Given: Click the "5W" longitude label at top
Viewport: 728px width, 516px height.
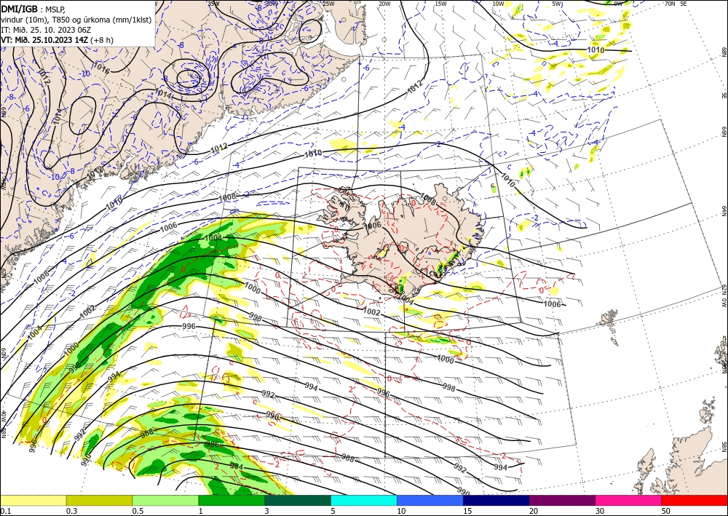Looking at the screenshot, I should 557,4.
